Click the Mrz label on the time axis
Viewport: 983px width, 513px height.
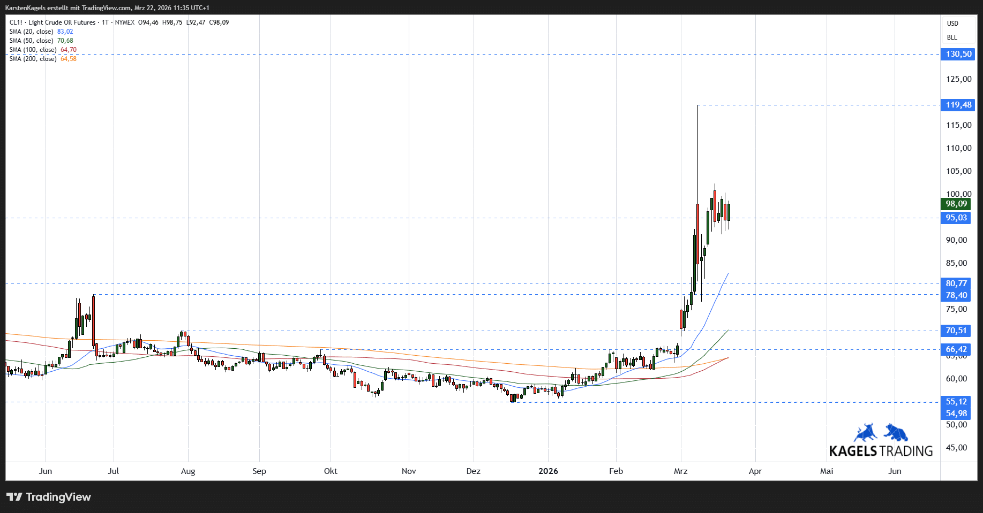(680, 471)
